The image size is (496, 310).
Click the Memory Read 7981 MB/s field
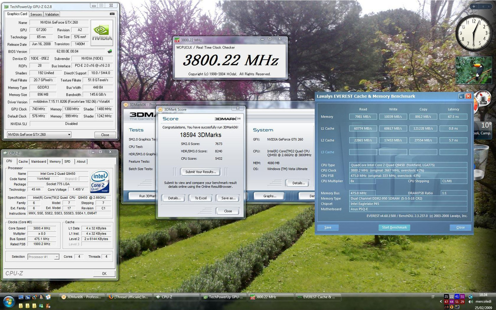[x=363, y=117]
